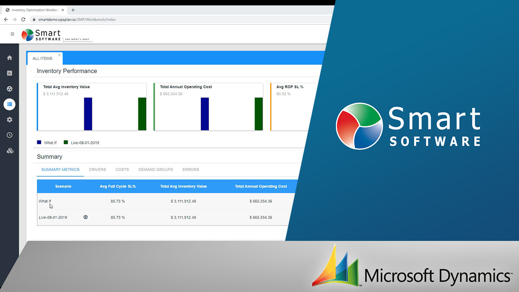
Task: Click the Live-08-01-2019 legend color swatch
Action: coord(66,143)
